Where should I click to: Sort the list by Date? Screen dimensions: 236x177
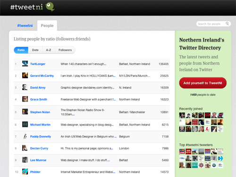35,50
